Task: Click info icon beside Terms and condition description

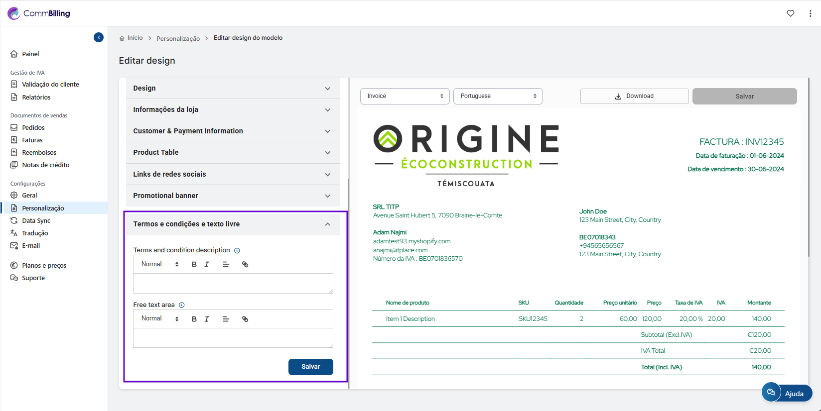Action: pyautogui.click(x=237, y=251)
